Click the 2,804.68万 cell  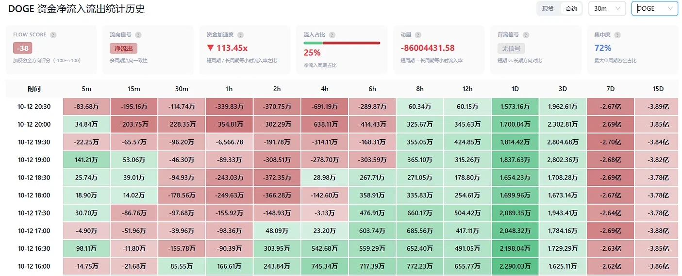click(562, 142)
